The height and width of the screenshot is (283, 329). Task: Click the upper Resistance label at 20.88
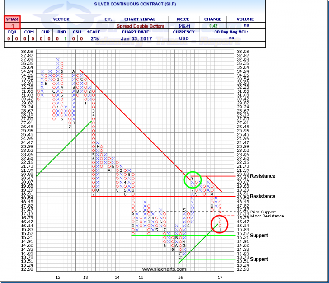tap(262, 176)
